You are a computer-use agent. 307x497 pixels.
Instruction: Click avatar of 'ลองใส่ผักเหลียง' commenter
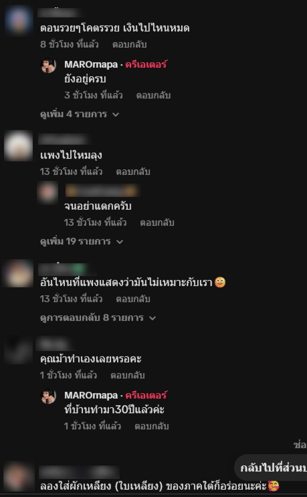coord(18,477)
